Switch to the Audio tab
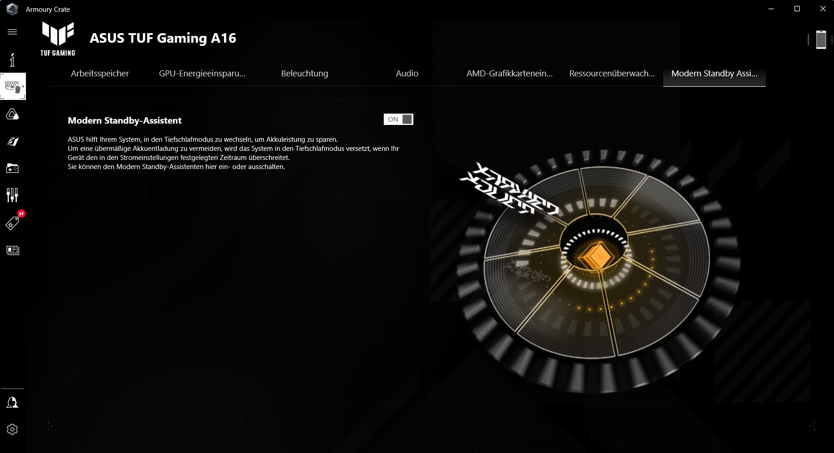 407,74
